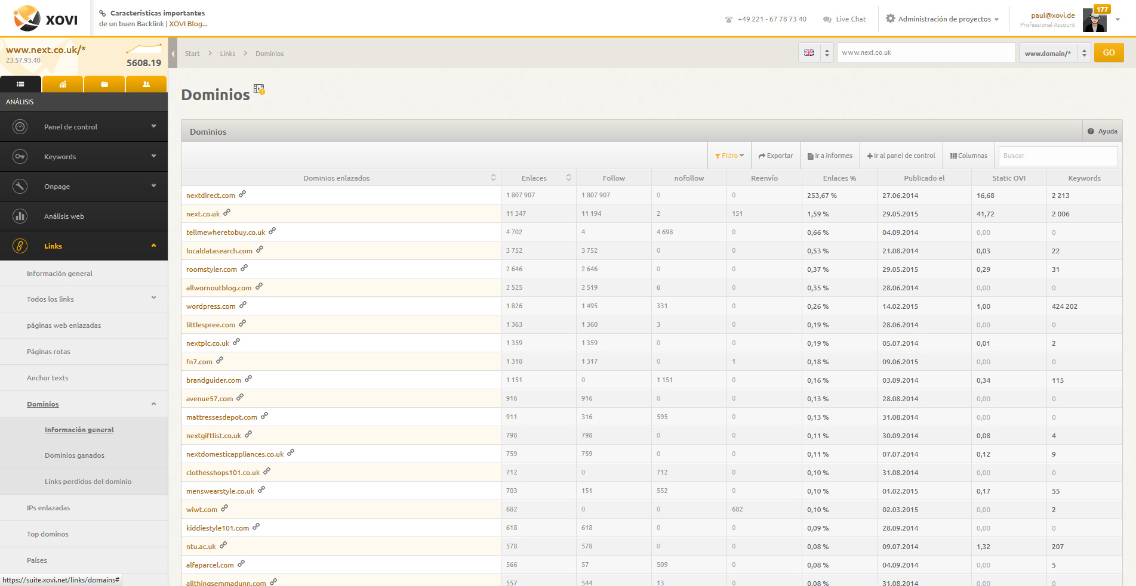Click the video tutorial icon beside Dominios heading
The image size is (1136, 586).
click(259, 89)
